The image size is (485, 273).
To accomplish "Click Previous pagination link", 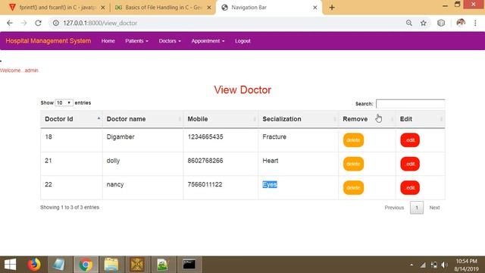I will point(394,208).
